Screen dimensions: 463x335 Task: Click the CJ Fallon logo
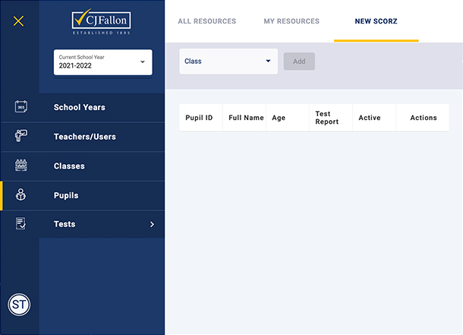coord(102,23)
